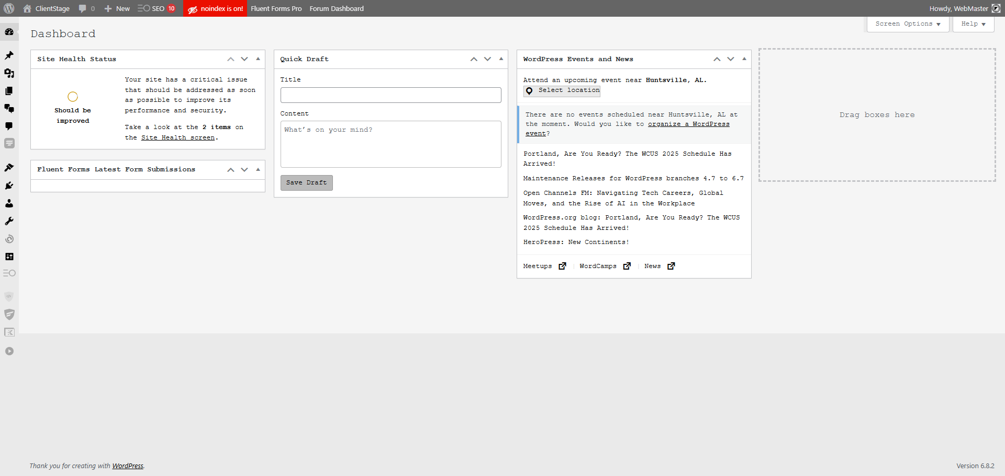Open WordPress.org blog: Portland news link
Viewport: 1005px width, 476px height.
click(632, 223)
